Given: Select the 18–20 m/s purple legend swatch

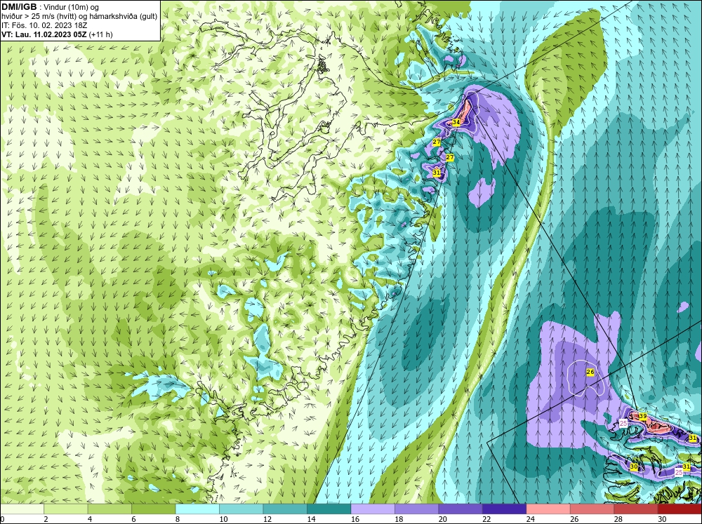Looking at the screenshot, I should pos(417,509).
